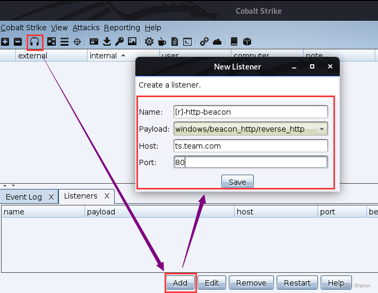Open the Cobalt Strike menu

(23, 28)
